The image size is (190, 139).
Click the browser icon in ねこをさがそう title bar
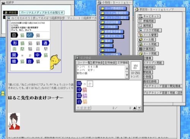9,18
